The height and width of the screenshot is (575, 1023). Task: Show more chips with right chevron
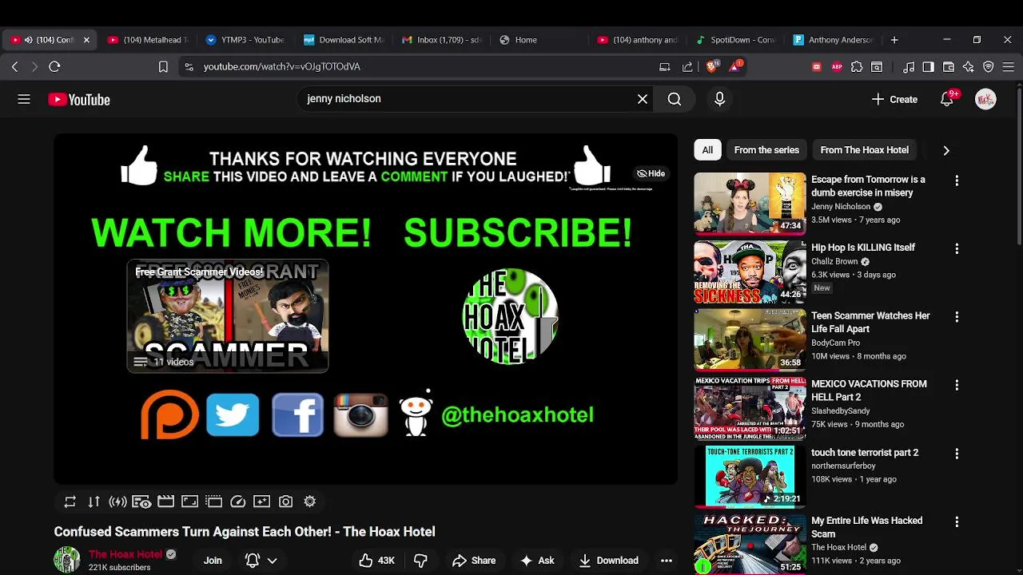946,150
